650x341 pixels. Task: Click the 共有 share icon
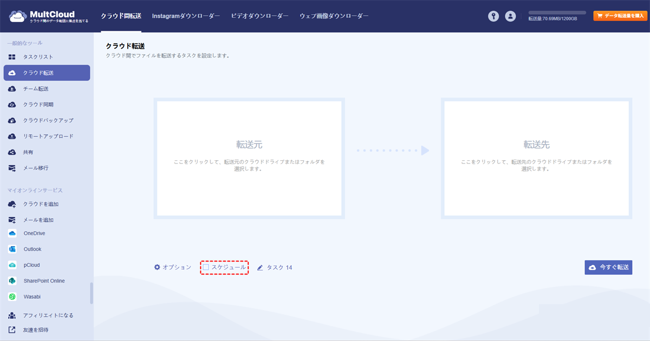[12, 152]
